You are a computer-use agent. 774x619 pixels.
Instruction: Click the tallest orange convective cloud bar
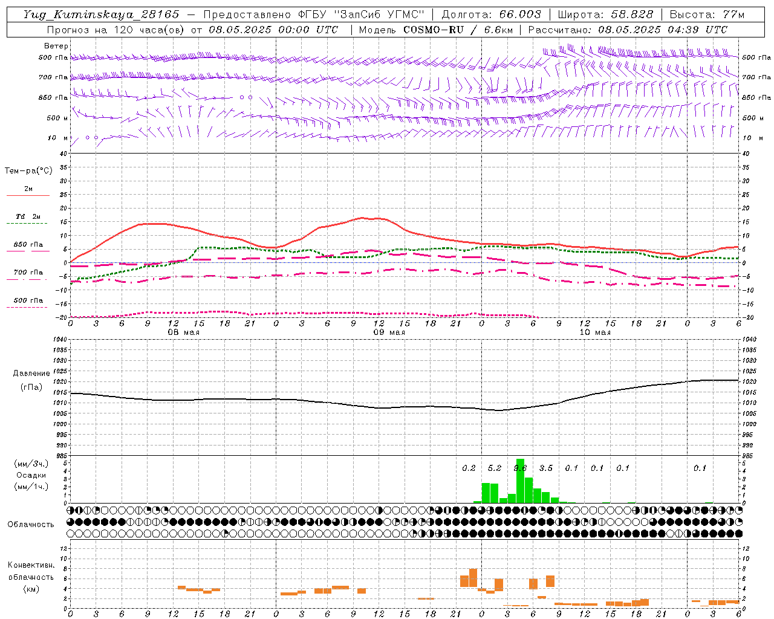click(x=473, y=577)
